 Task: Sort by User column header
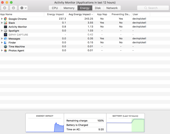(141, 14)
